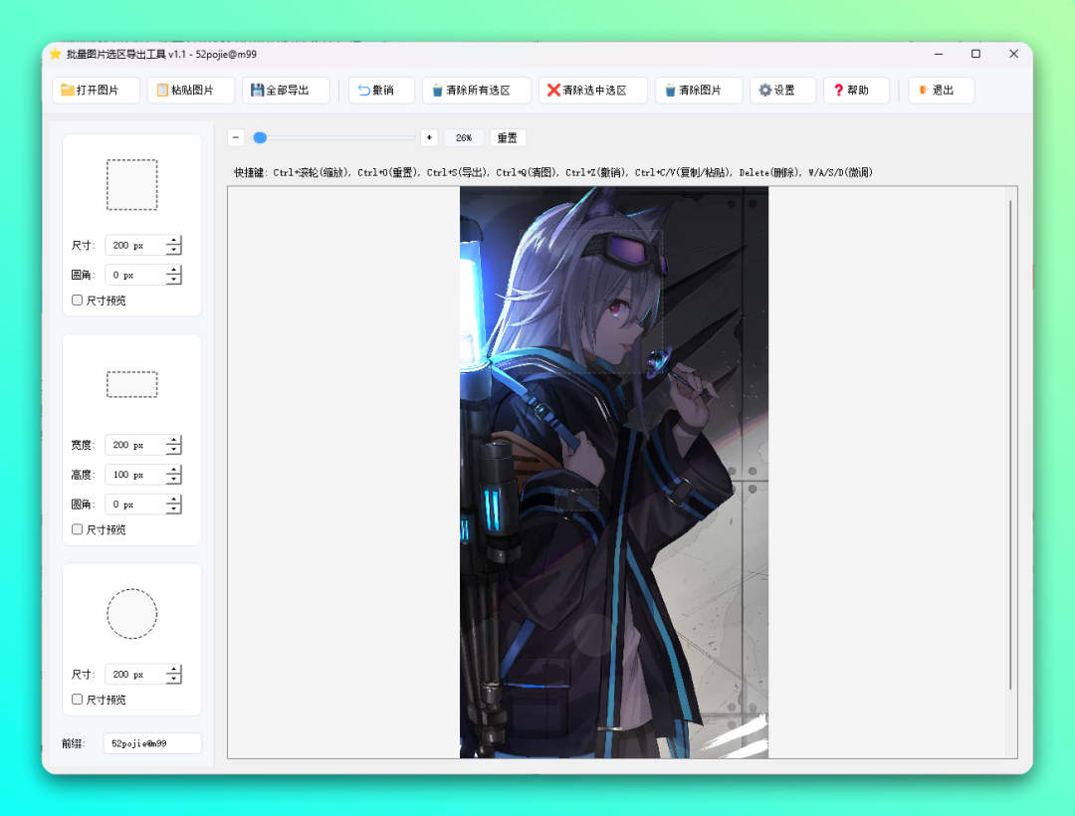Click the 全部导出 save icon button

[x=286, y=91]
